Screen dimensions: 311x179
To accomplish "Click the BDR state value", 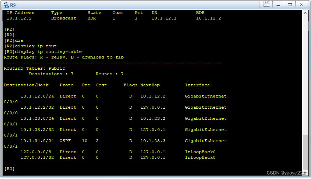I will (x=92, y=18).
